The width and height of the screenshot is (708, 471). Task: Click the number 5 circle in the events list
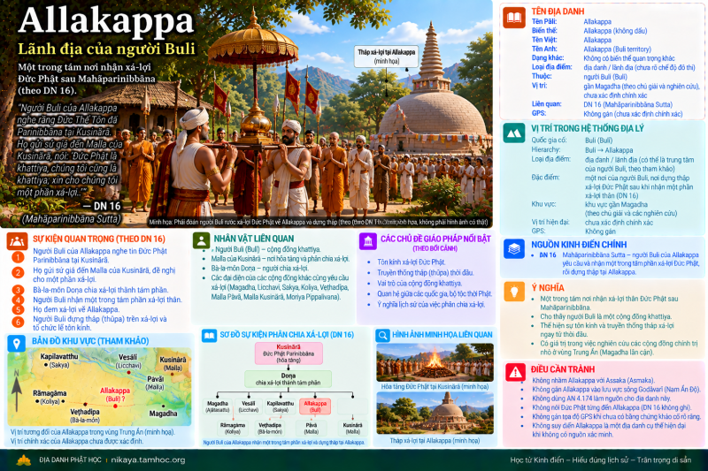click(x=18, y=309)
